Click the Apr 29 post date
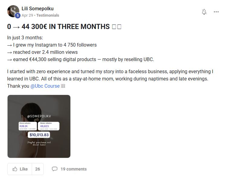 coord(27,15)
